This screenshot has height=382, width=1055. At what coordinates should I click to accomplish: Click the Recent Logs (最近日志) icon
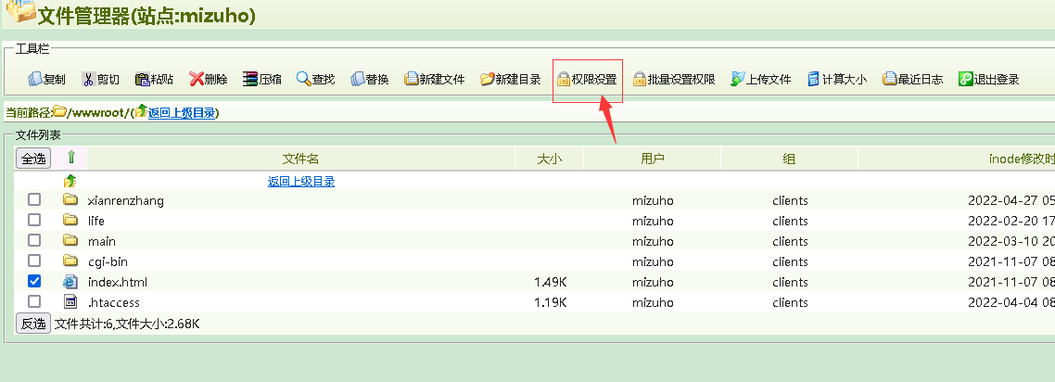[x=890, y=80]
